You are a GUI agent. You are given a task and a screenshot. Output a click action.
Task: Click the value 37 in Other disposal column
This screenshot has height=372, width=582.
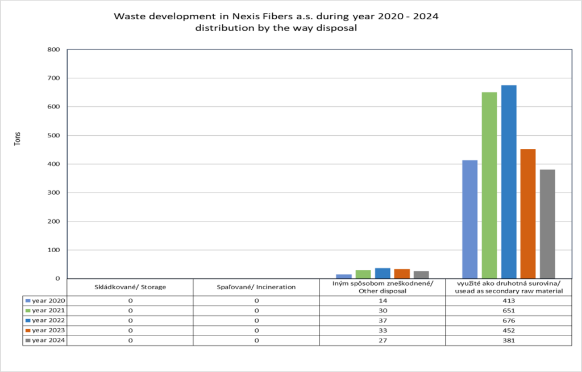[383, 320]
